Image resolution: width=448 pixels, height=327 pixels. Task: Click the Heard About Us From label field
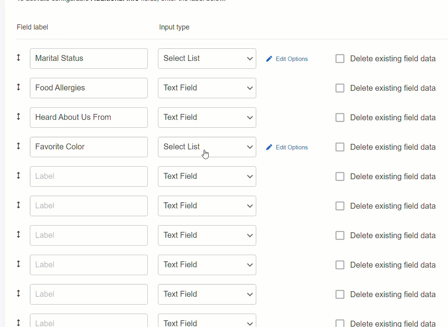click(x=88, y=117)
